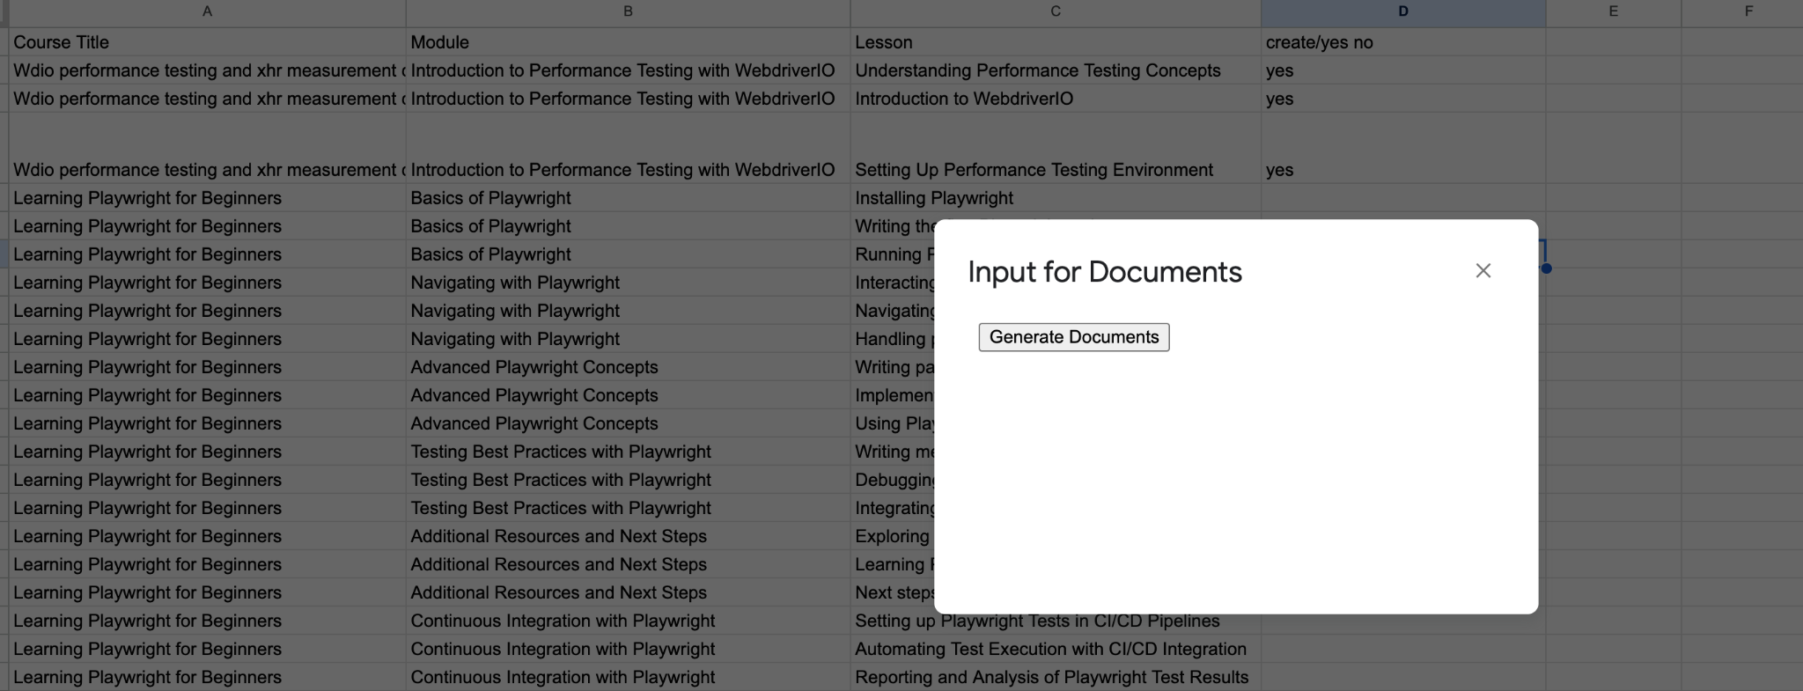
Task: Click the Input for Documents dialog title
Action: (1105, 272)
